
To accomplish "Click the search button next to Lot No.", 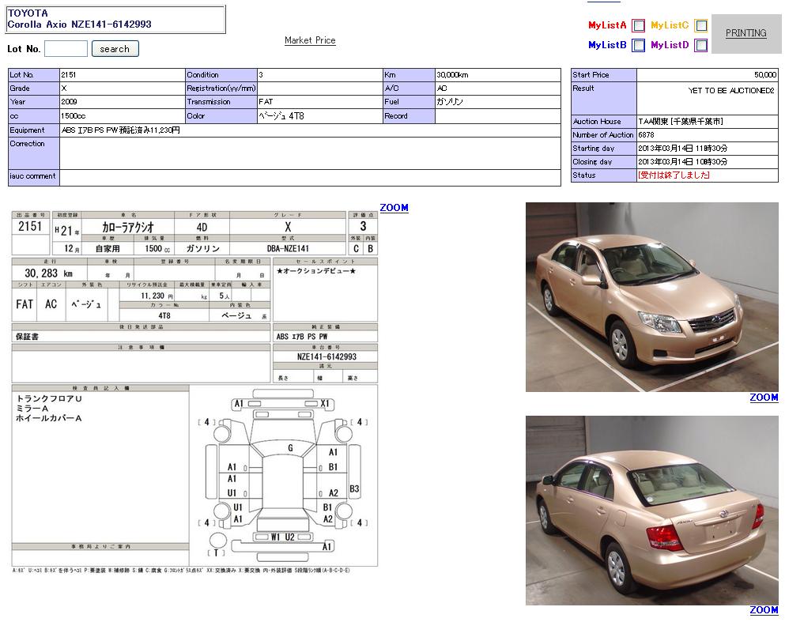I will point(115,49).
